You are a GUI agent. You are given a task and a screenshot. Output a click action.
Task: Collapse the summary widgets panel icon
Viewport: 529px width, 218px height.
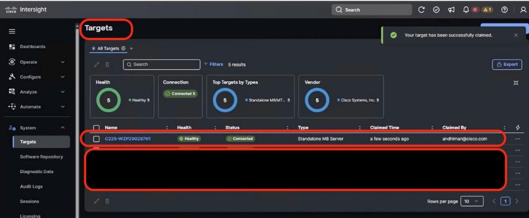(516, 83)
